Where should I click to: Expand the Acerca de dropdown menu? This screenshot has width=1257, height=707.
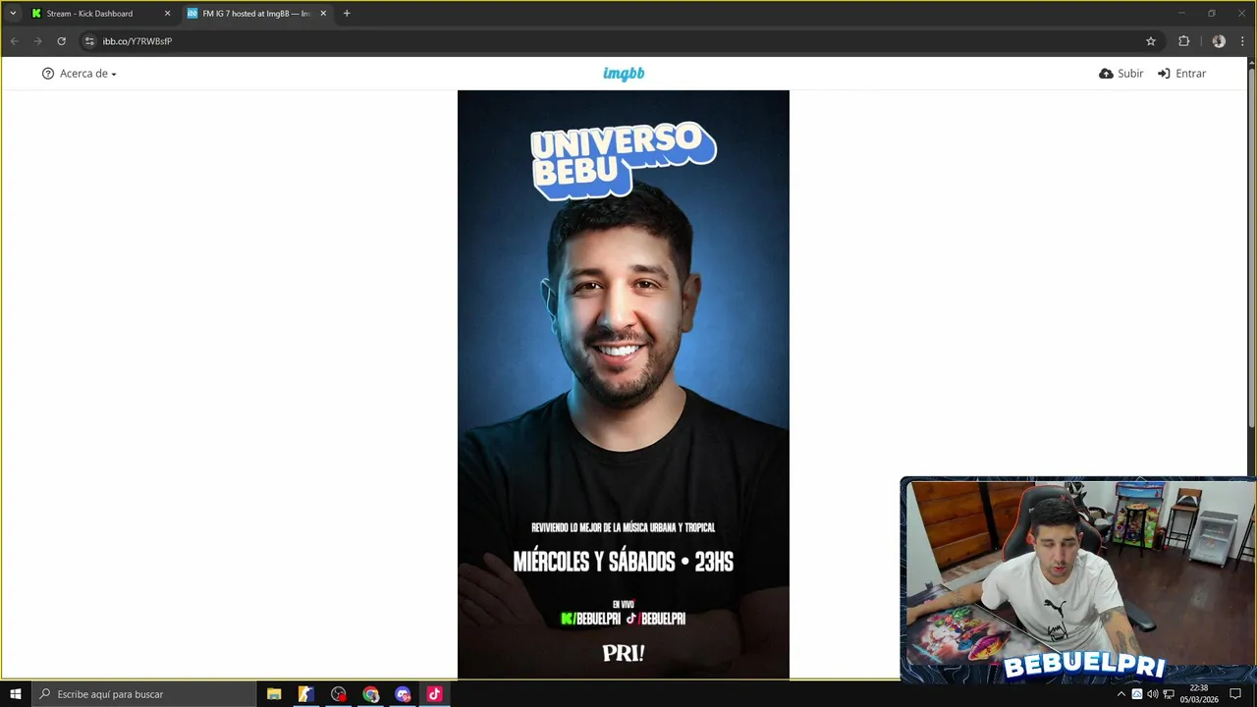click(x=80, y=74)
